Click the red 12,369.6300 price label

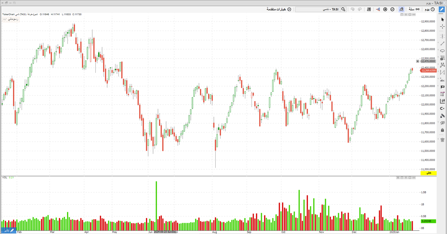pos(428,70)
